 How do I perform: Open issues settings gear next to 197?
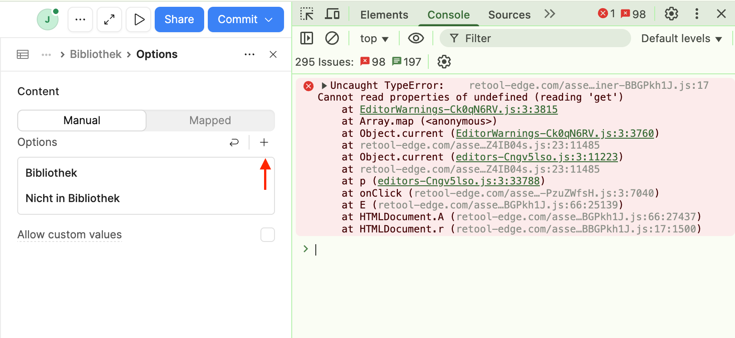coord(444,62)
